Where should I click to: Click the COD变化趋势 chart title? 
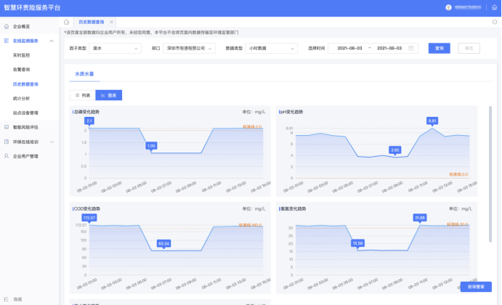(87, 208)
